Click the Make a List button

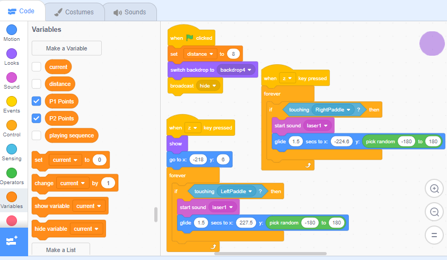pyautogui.click(x=61, y=250)
